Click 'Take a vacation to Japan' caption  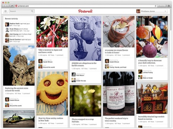pos(50,51)
